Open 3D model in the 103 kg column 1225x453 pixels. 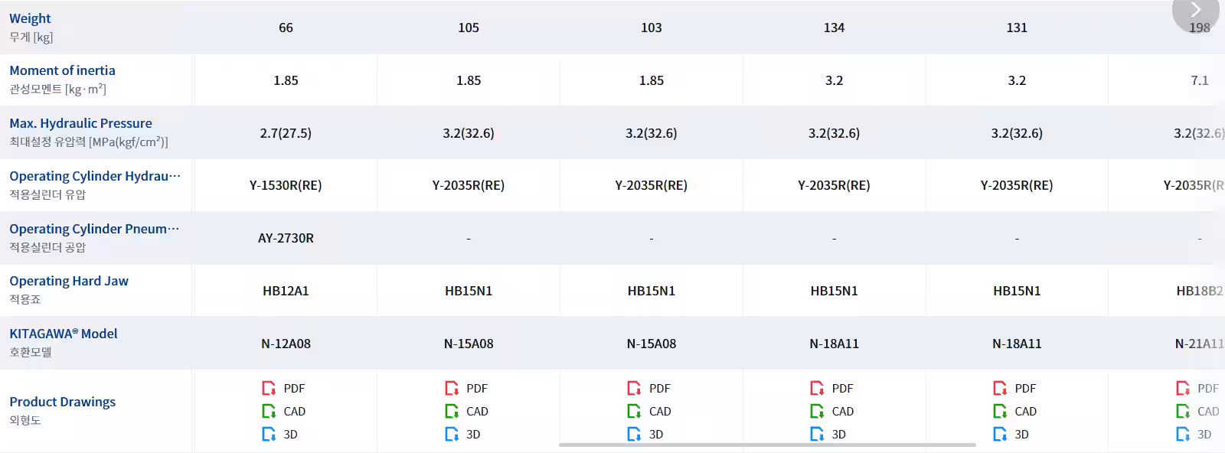pos(645,434)
